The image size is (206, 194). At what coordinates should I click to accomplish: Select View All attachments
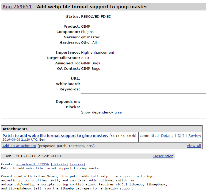[194, 146]
